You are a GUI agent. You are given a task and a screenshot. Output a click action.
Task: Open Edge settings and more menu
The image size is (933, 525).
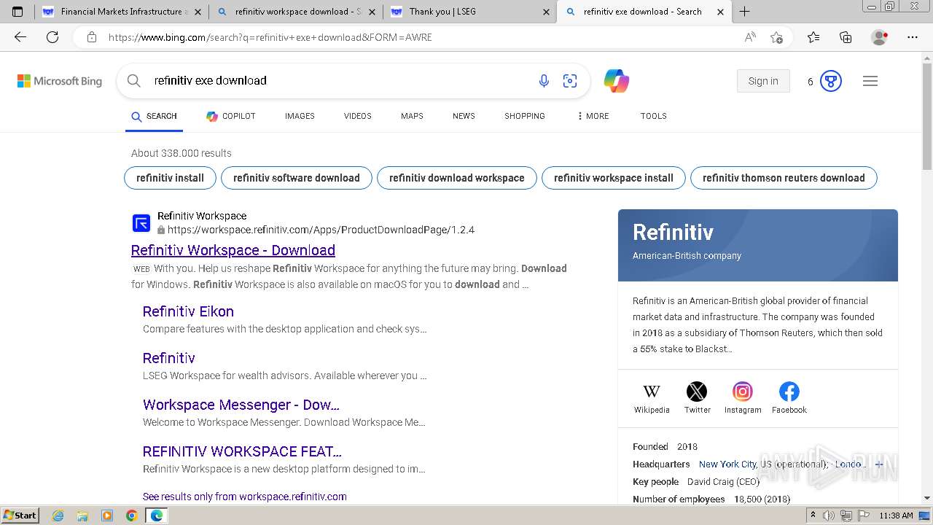pyautogui.click(x=913, y=37)
